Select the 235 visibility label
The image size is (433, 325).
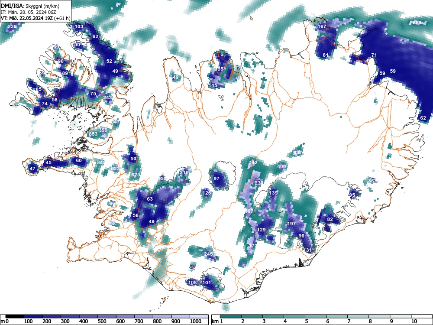259,183
